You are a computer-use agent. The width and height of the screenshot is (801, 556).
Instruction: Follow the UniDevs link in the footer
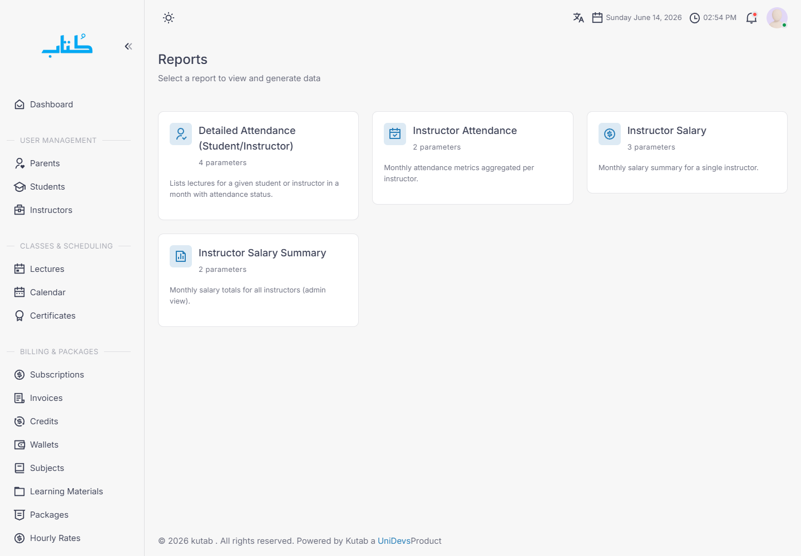(394, 541)
